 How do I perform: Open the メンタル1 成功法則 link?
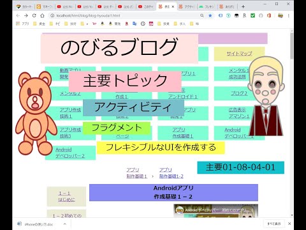point(238,73)
